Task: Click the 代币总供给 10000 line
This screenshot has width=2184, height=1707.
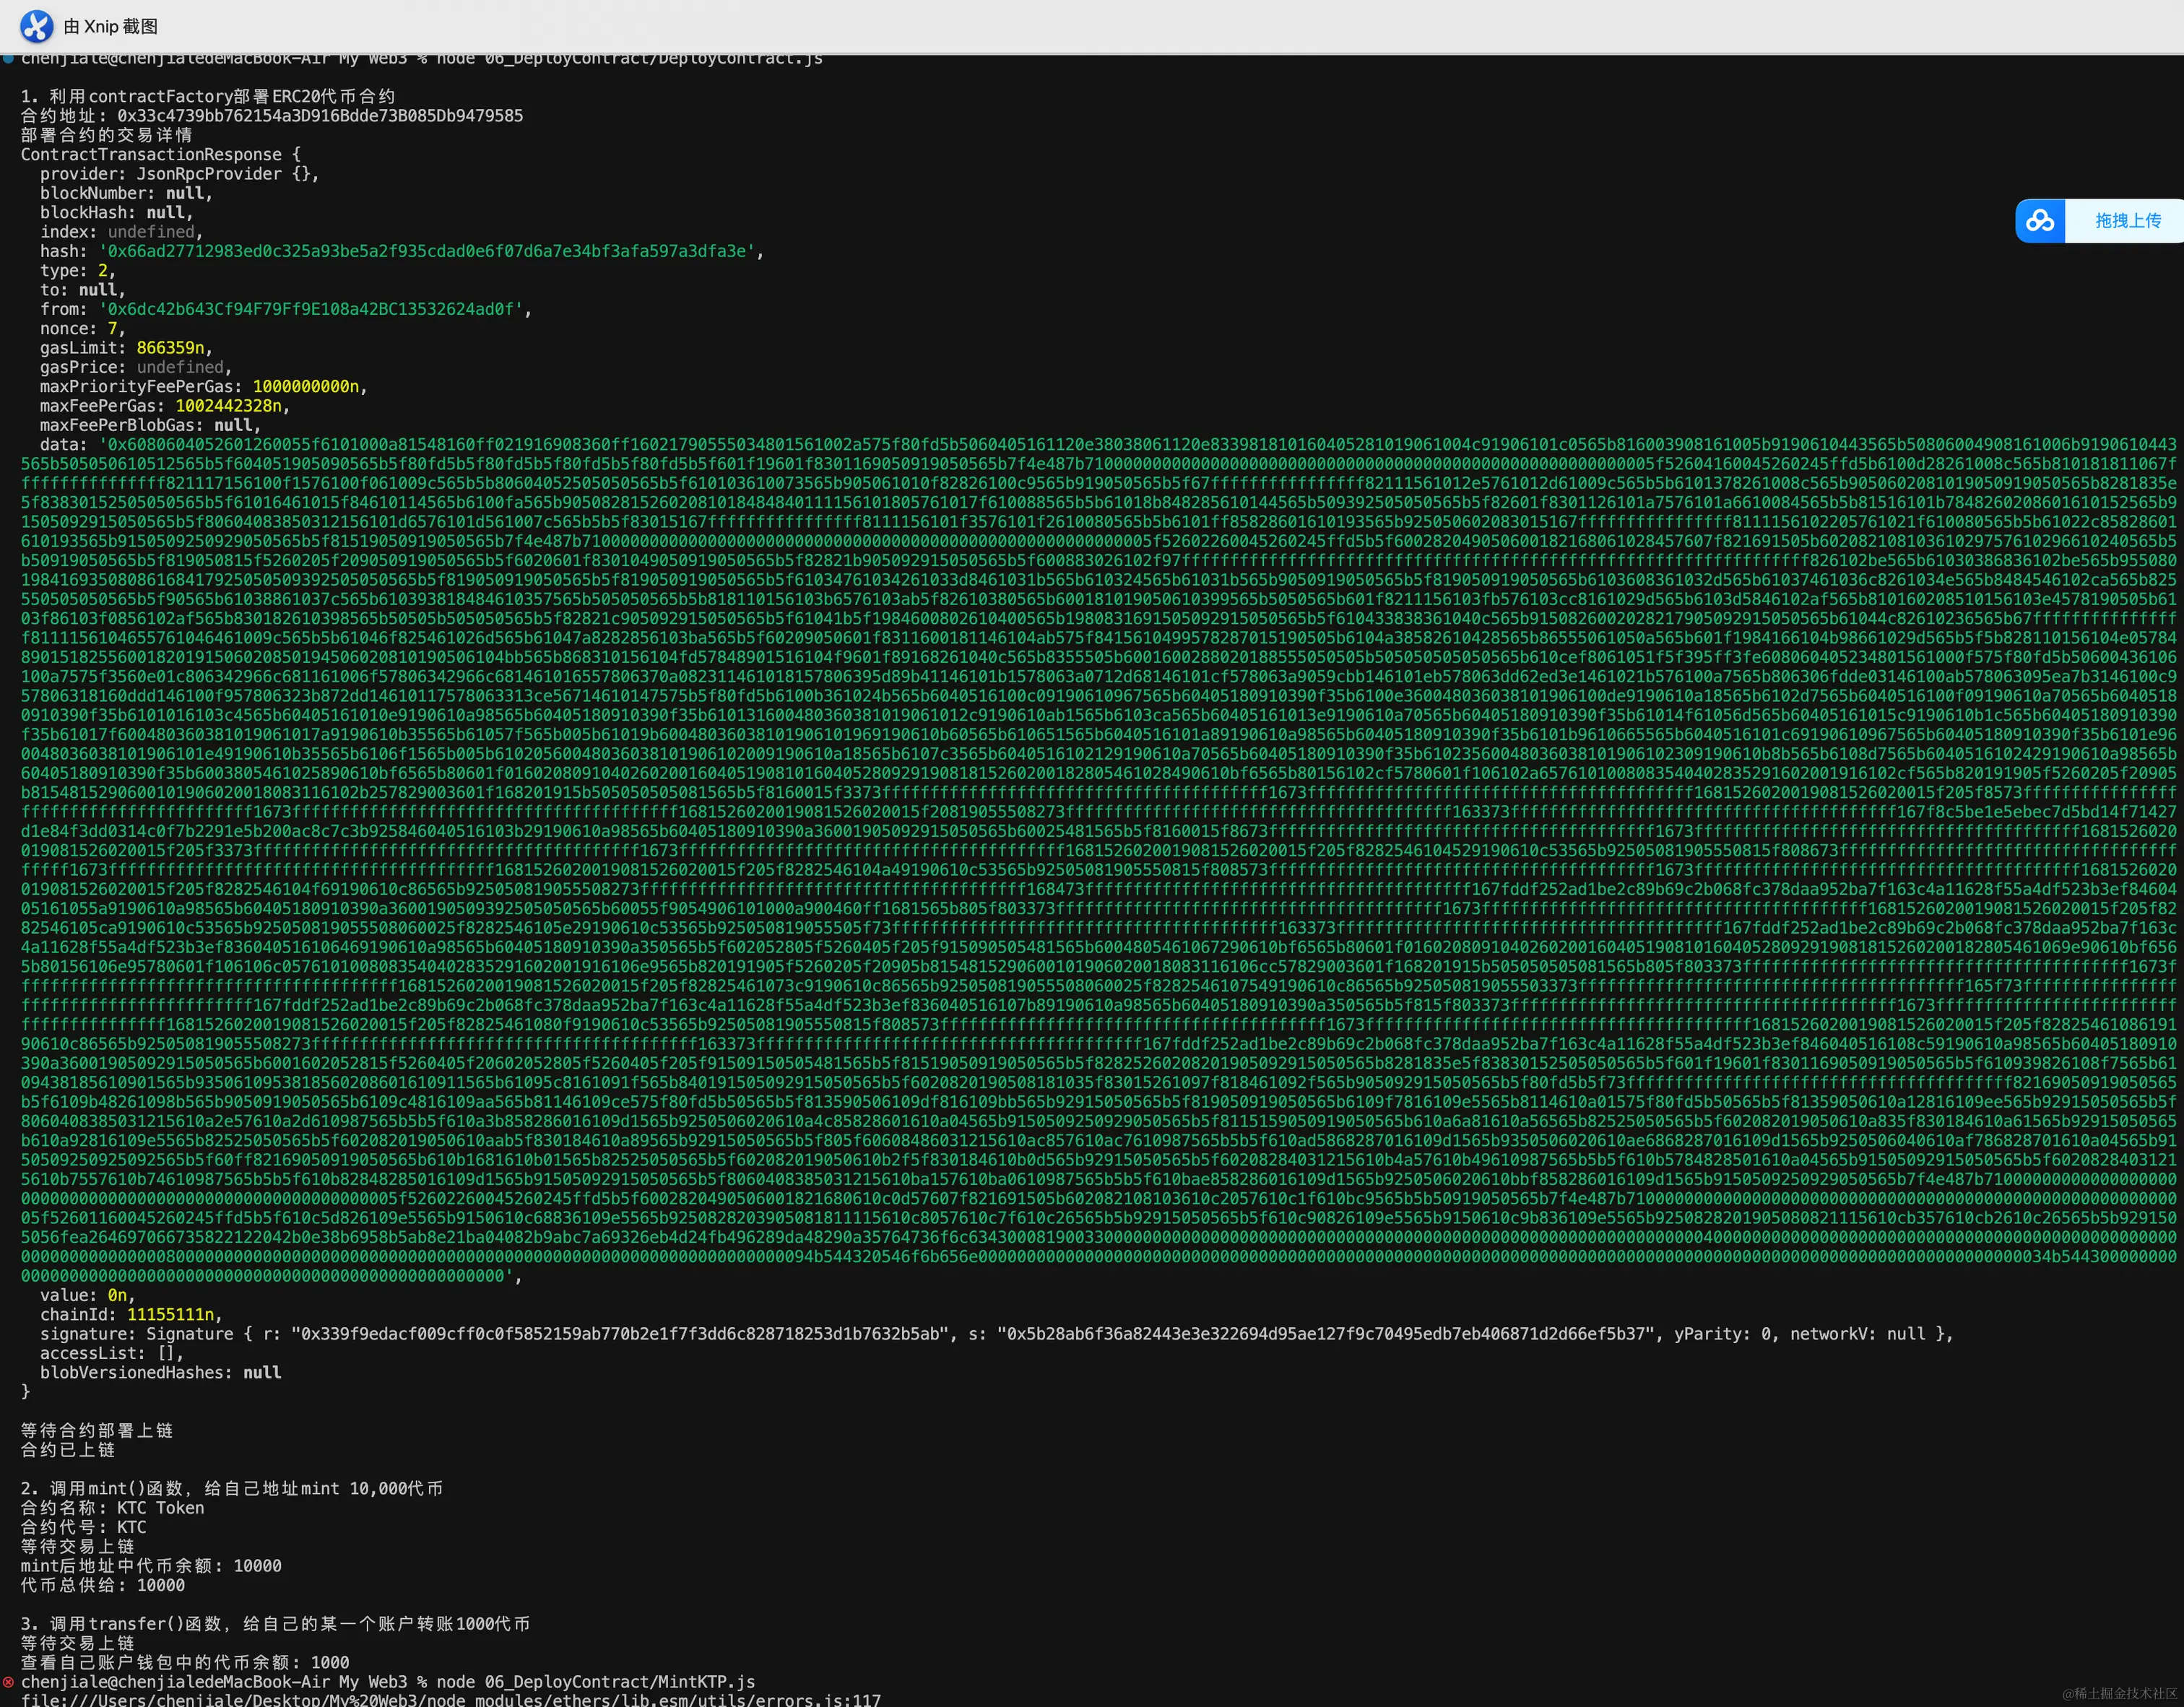Action: pos(102,1585)
